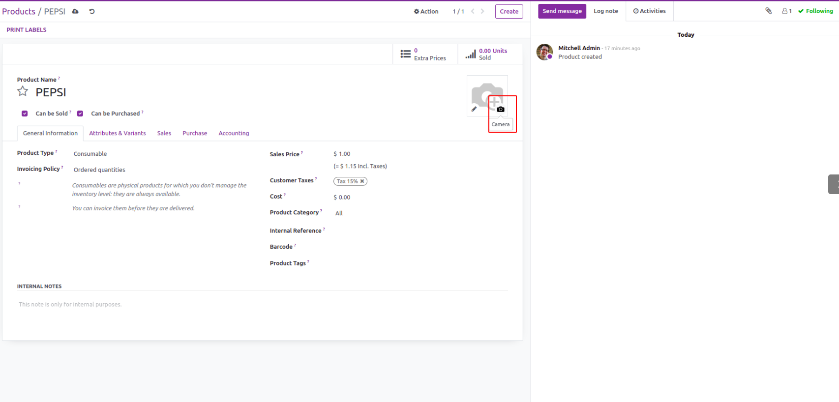The image size is (839, 402).
Task: Go to previous record arrow
Action: [473, 11]
